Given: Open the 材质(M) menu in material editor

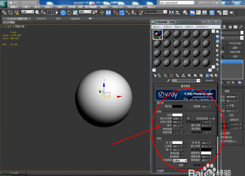Looking at the screenshot, I should point(168,27).
